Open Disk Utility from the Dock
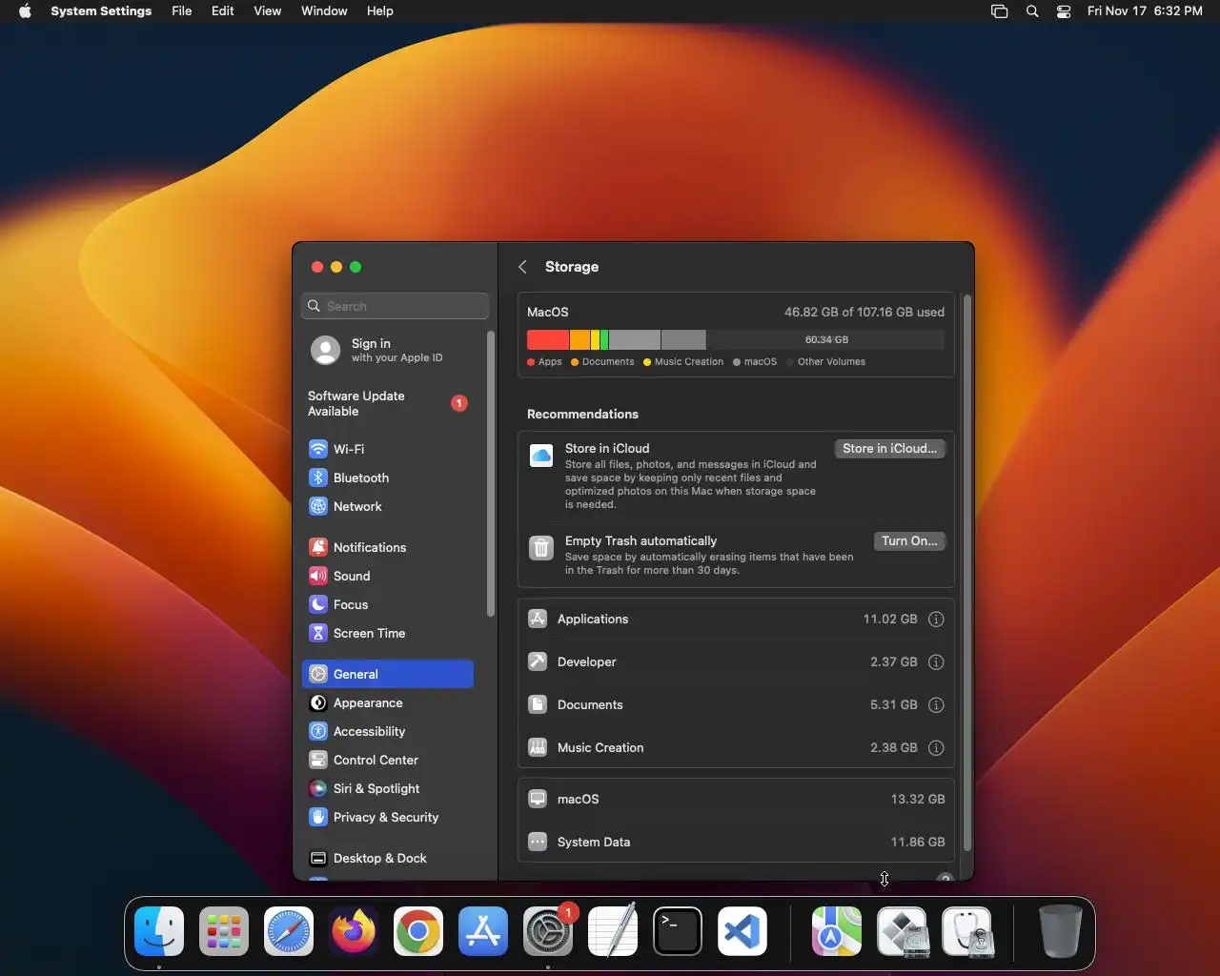This screenshot has height=976, width=1220. pos(966,931)
